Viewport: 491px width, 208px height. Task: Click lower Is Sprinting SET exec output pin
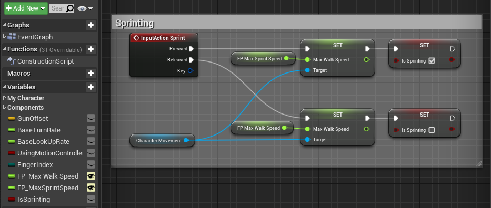tap(453, 118)
